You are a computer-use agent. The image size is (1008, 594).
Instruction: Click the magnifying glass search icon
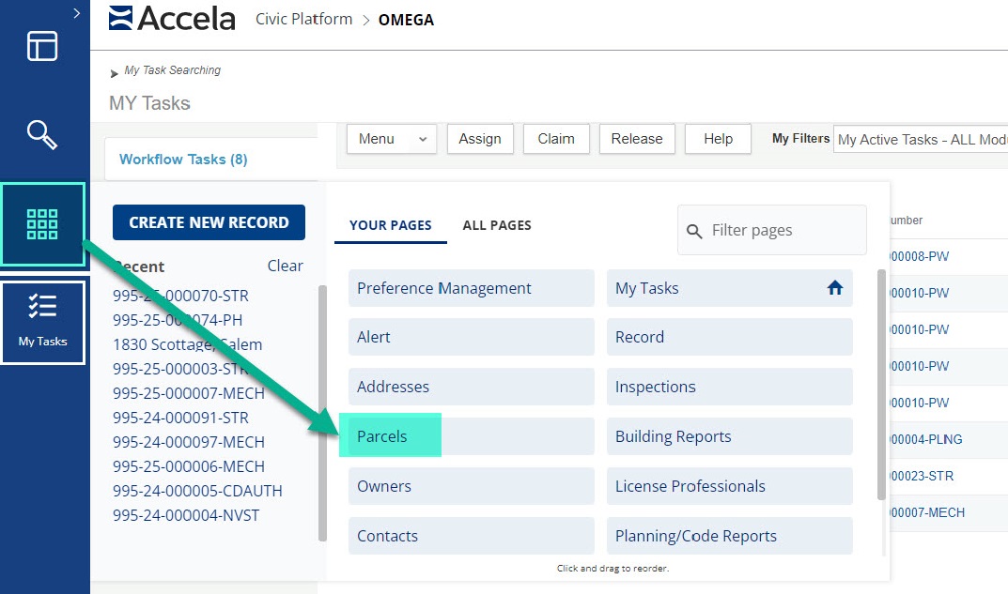point(42,134)
